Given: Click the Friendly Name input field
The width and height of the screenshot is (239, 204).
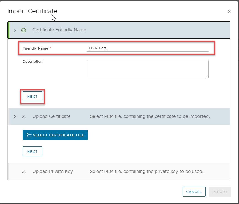Looking at the screenshot, I should [147, 48].
